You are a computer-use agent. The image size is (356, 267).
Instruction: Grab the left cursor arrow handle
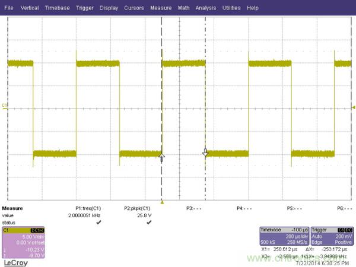162,157
